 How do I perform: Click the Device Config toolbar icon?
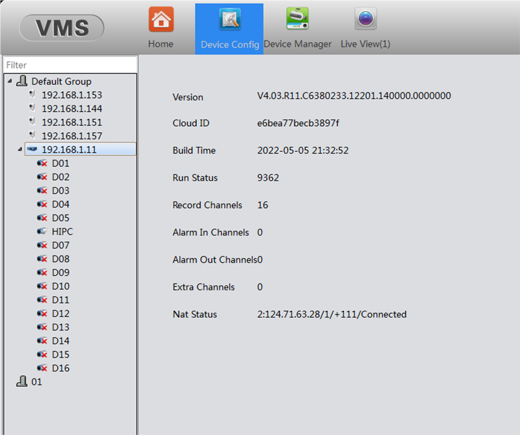(x=229, y=20)
